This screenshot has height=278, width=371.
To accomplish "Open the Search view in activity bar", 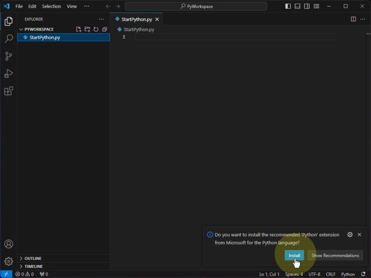I will click(x=8, y=39).
